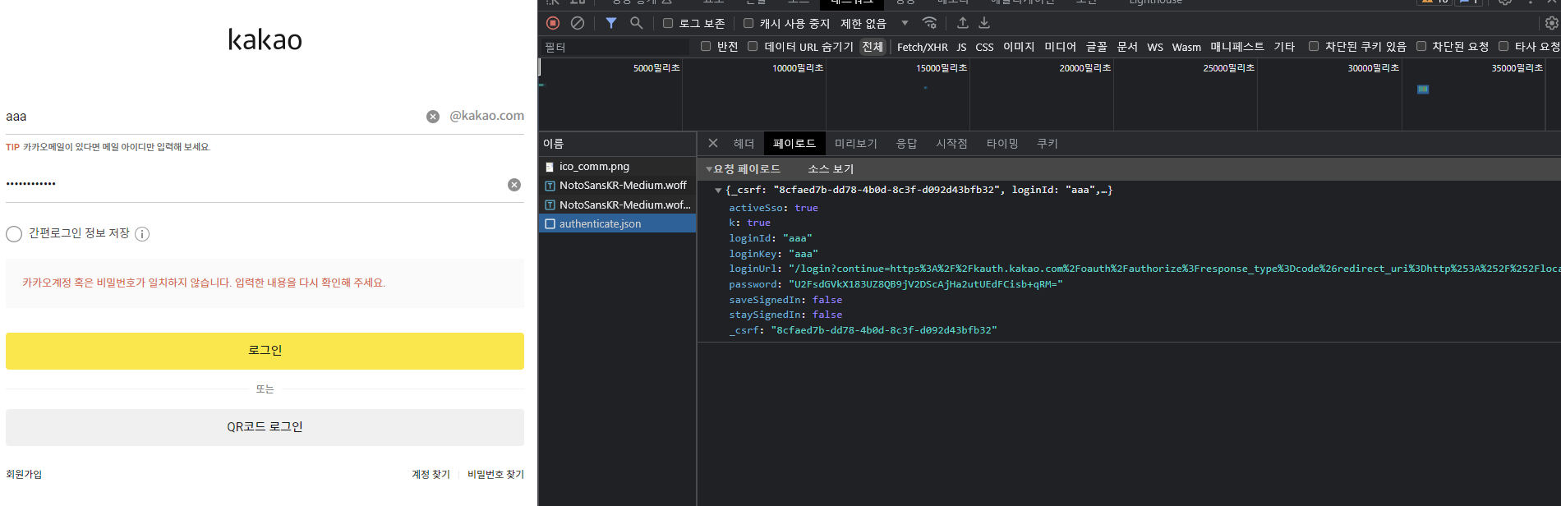Screen dimensions: 1561x506
Task: Filter requests by 문서
Action: pos(1127,47)
